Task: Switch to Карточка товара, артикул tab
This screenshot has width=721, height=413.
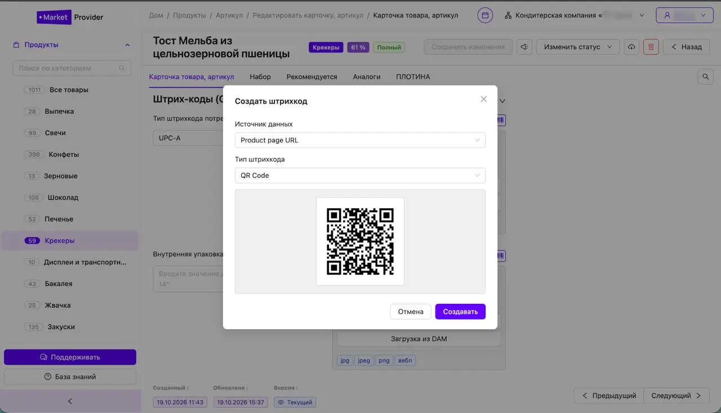Action: click(x=192, y=77)
